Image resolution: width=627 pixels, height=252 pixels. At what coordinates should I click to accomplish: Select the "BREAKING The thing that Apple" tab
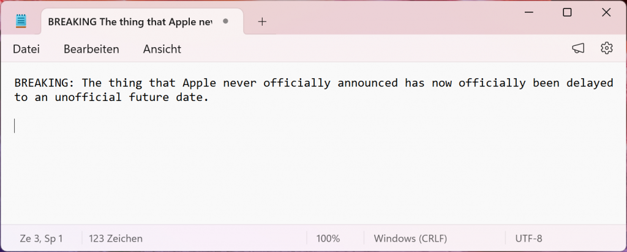129,21
